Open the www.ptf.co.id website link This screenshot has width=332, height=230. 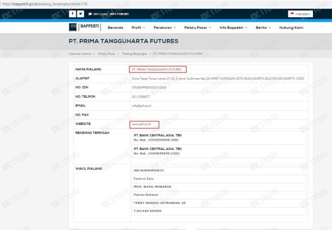coord(141,124)
